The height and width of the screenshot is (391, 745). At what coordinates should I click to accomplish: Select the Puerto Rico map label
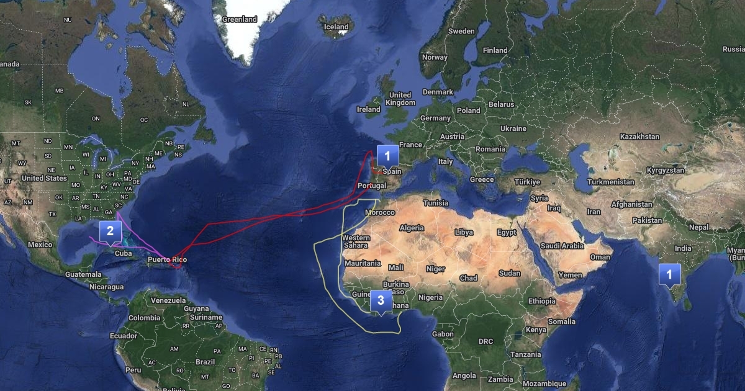[x=167, y=259]
